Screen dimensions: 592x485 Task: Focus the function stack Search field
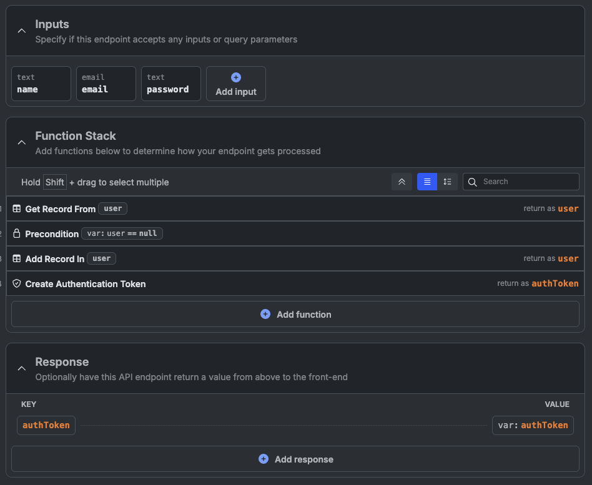click(x=521, y=182)
